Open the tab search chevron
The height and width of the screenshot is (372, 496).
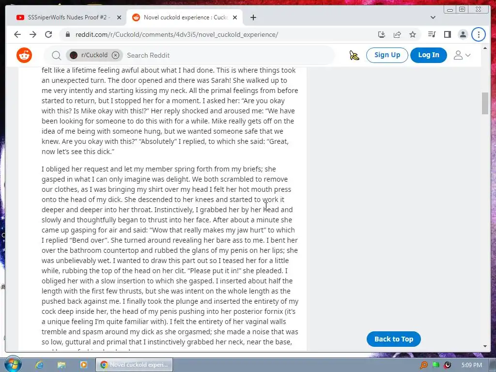click(x=433, y=17)
